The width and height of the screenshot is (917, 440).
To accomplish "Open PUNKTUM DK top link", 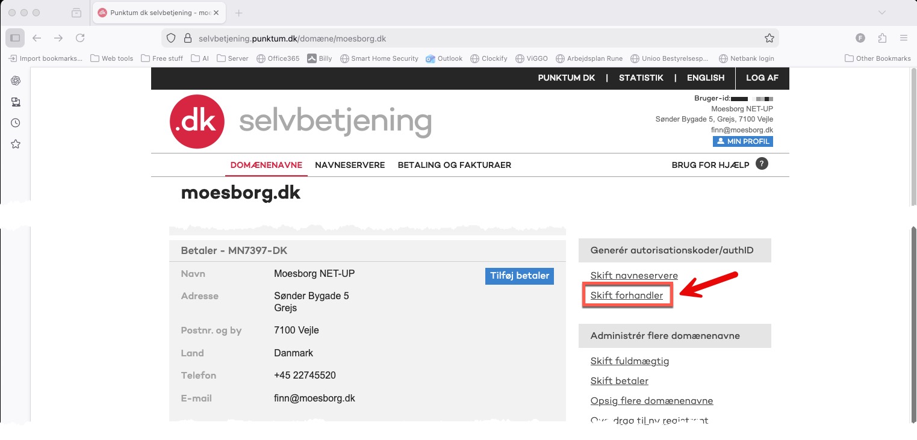I will click(x=567, y=78).
